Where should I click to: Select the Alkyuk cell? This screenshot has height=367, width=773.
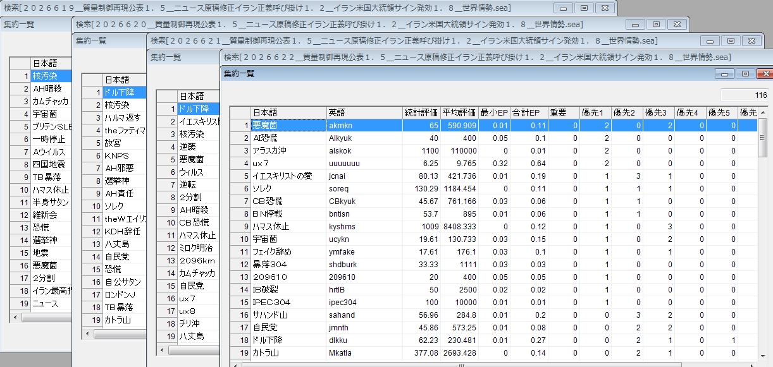pyautogui.click(x=364, y=138)
